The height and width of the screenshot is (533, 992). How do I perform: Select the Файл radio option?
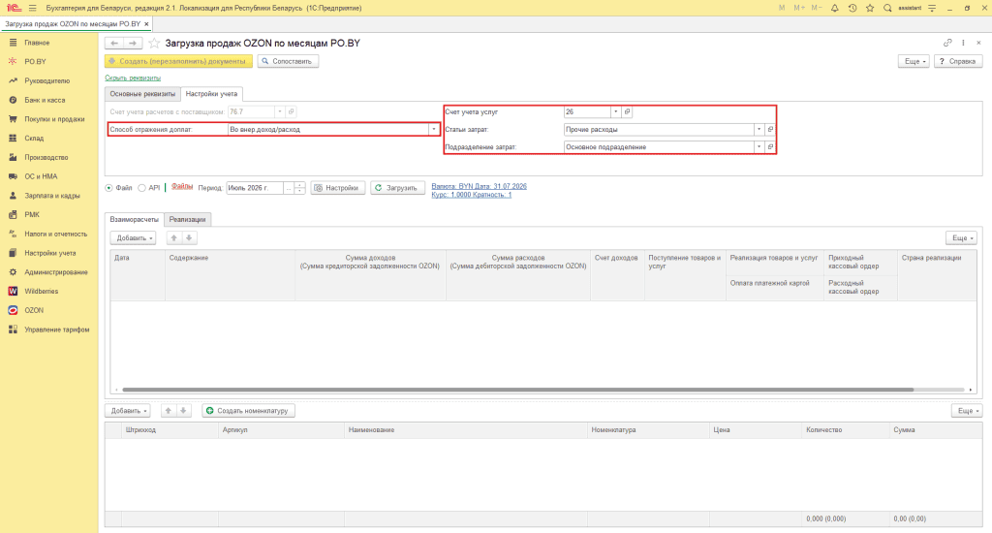click(x=108, y=188)
